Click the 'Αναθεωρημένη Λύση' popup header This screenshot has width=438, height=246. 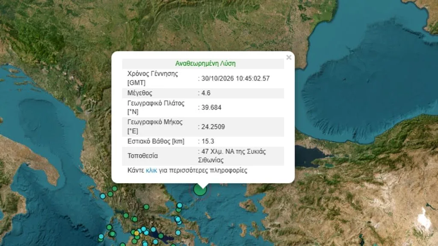[x=205, y=64]
